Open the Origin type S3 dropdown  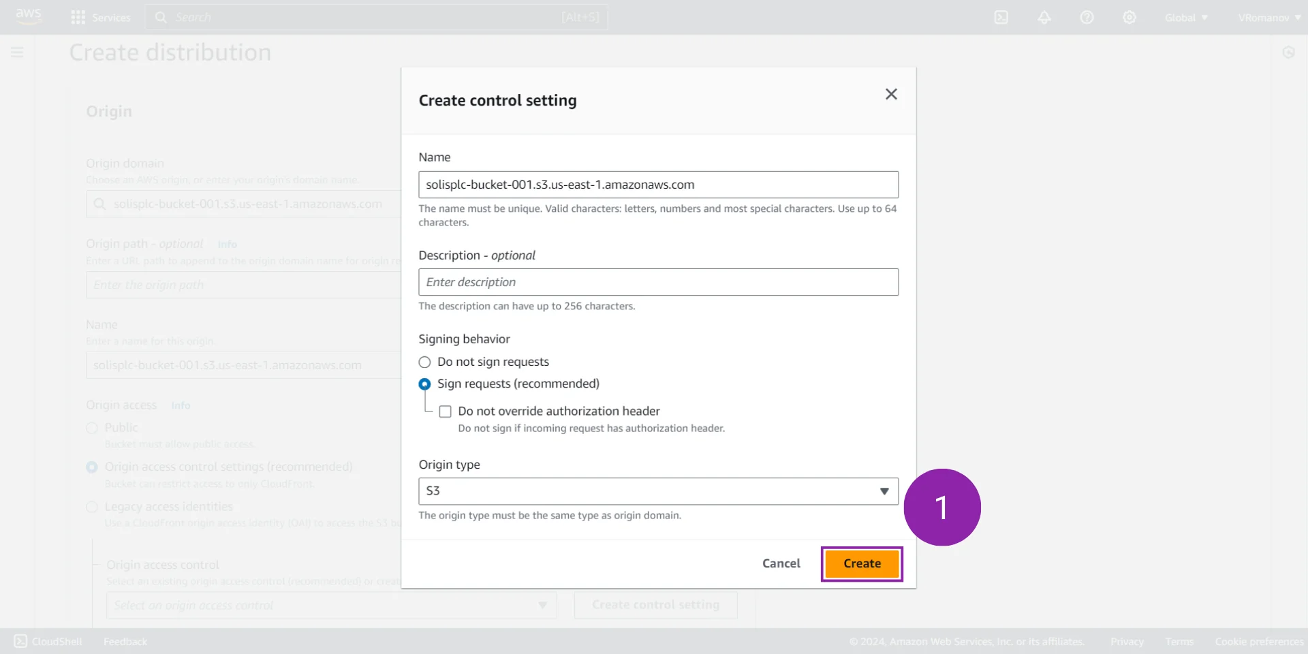(658, 491)
